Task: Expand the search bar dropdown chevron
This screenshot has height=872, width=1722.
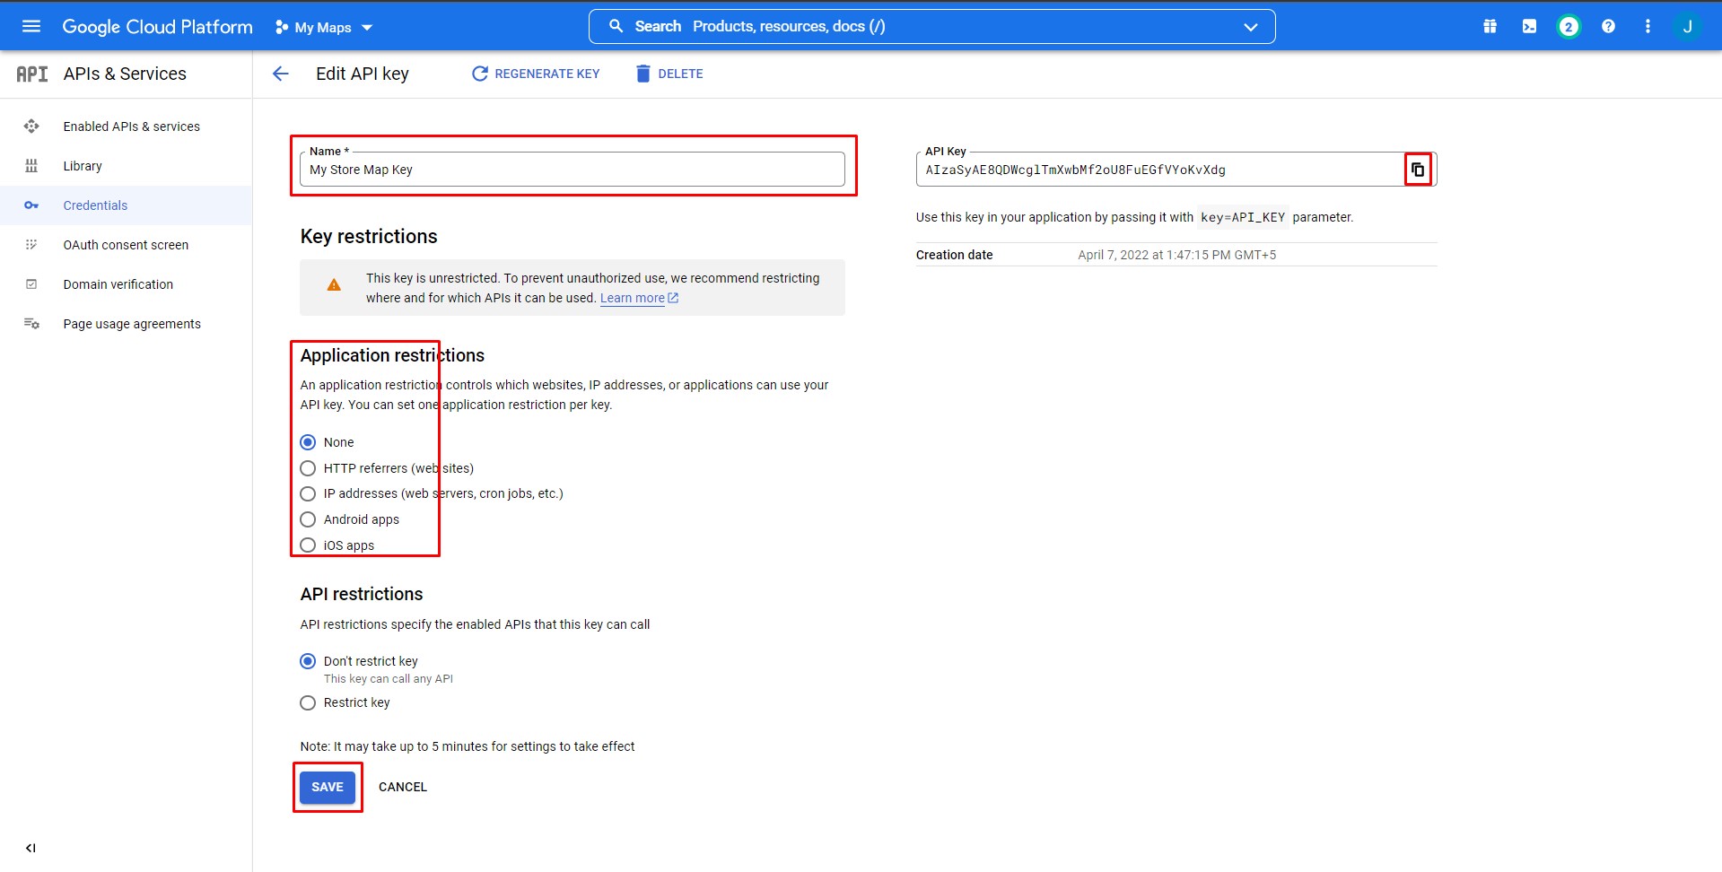Action: (x=1250, y=27)
